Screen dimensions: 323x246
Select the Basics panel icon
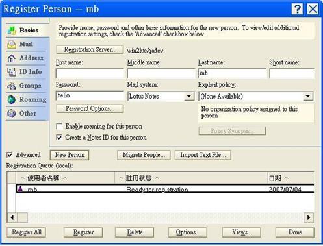[12, 31]
